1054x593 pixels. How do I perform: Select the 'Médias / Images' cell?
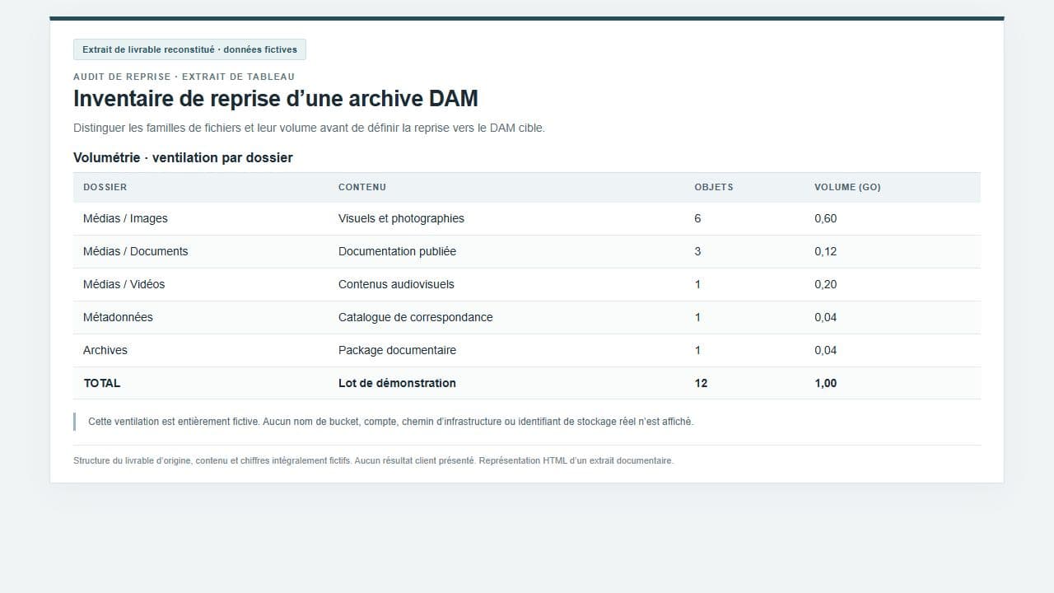[125, 218]
